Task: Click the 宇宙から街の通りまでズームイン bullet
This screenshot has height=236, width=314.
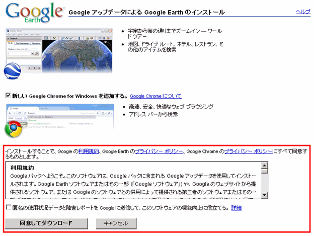Action: [x=175, y=34]
